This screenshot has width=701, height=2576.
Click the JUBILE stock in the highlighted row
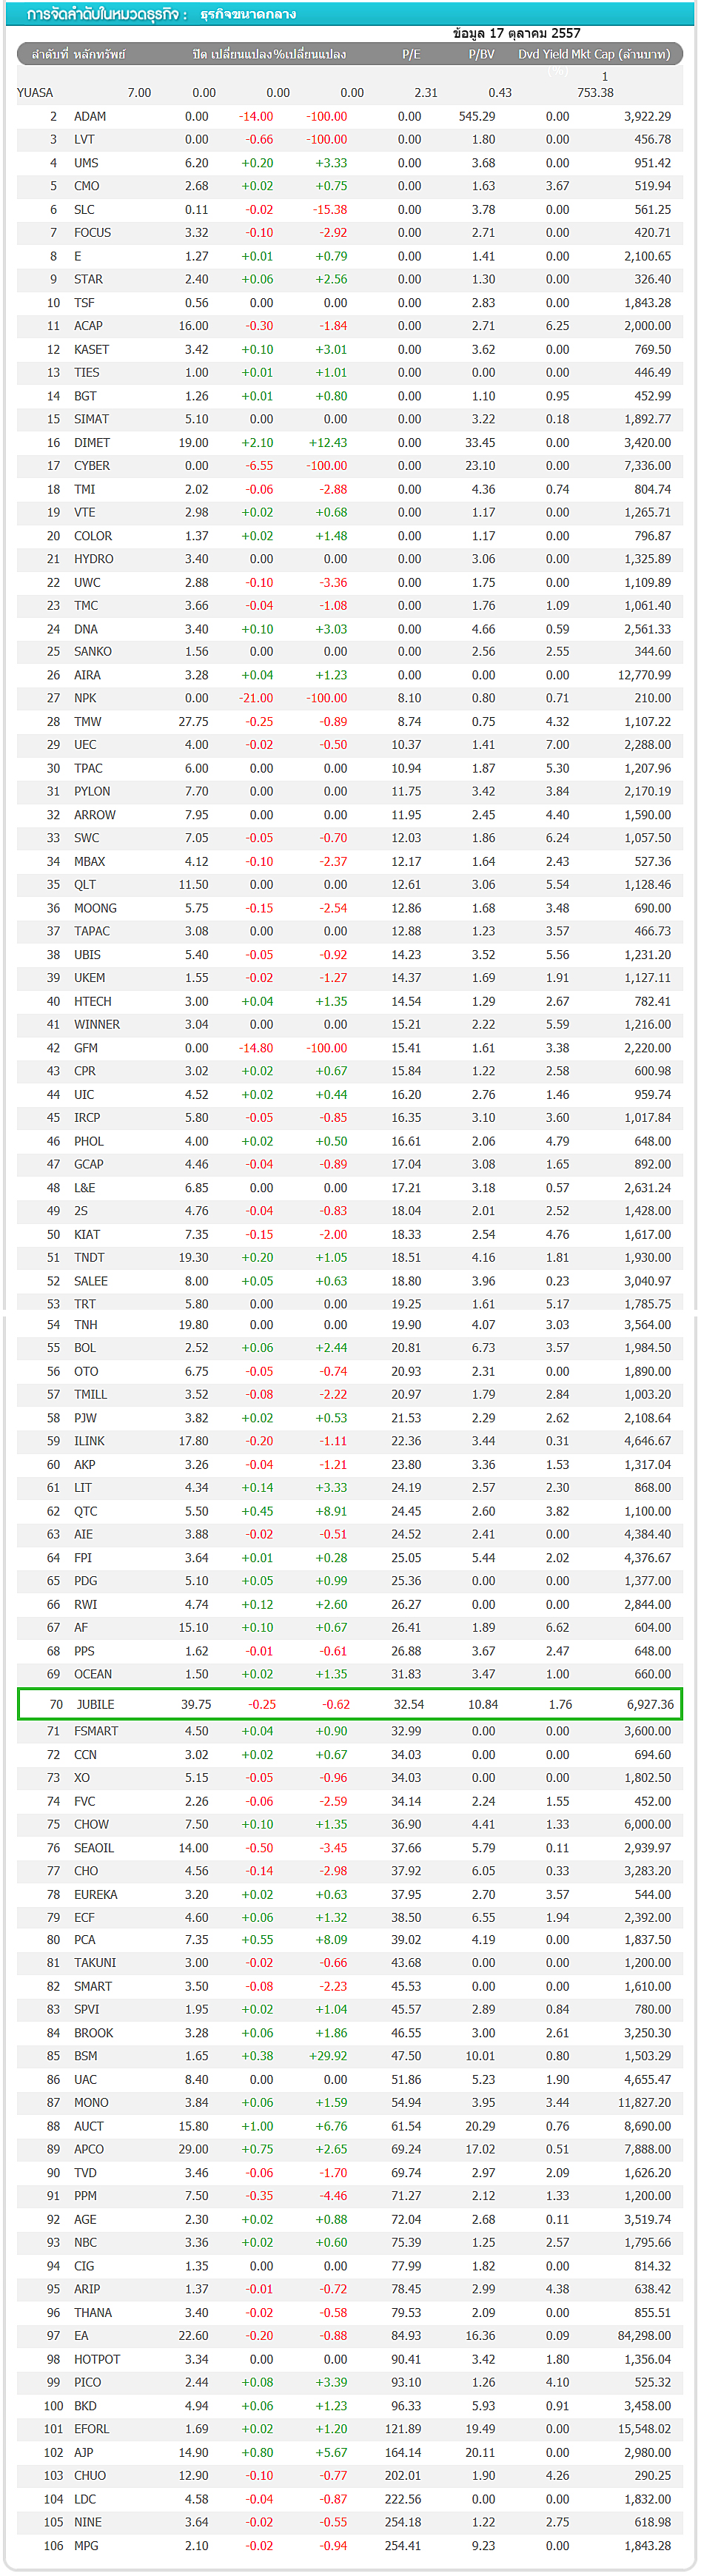coord(95,1704)
